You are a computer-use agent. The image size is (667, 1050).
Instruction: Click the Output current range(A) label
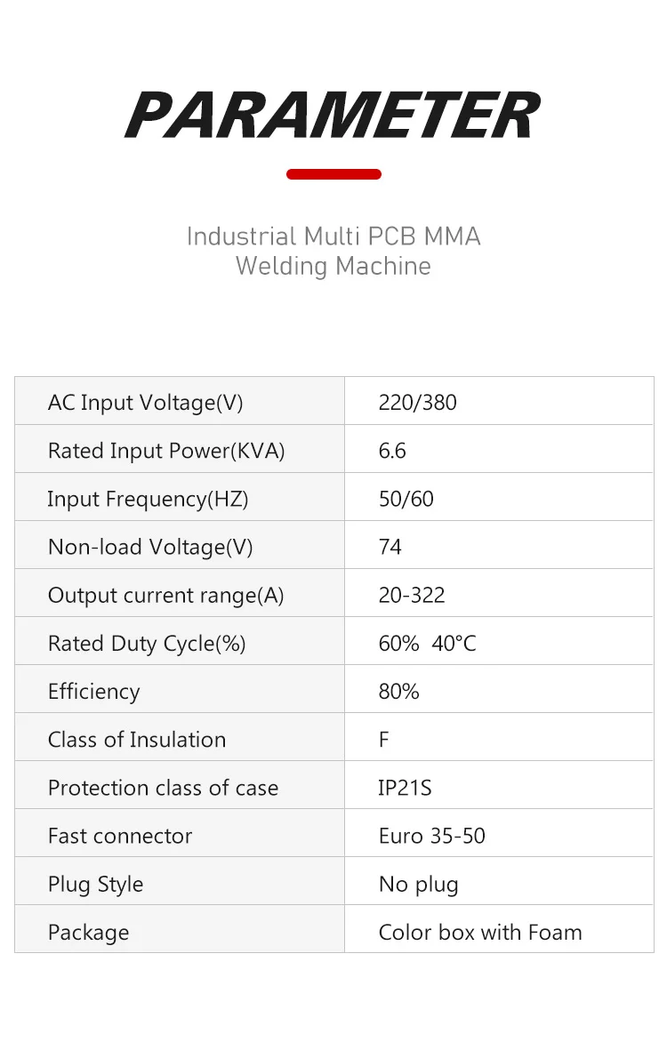click(x=165, y=595)
